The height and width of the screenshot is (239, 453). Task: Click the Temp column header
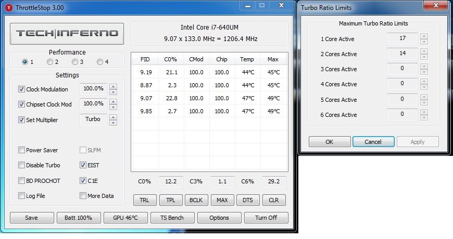247,59
